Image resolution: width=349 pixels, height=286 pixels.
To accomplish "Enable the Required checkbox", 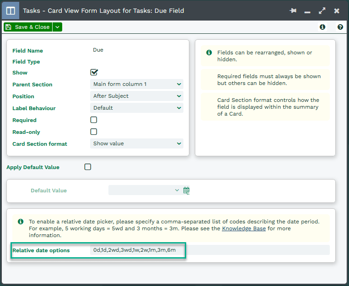I will [x=94, y=120].
